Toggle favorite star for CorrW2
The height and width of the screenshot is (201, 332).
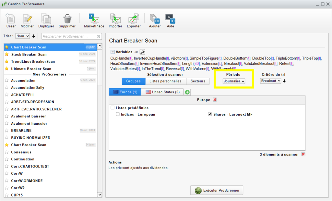click(x=7, y=188)
